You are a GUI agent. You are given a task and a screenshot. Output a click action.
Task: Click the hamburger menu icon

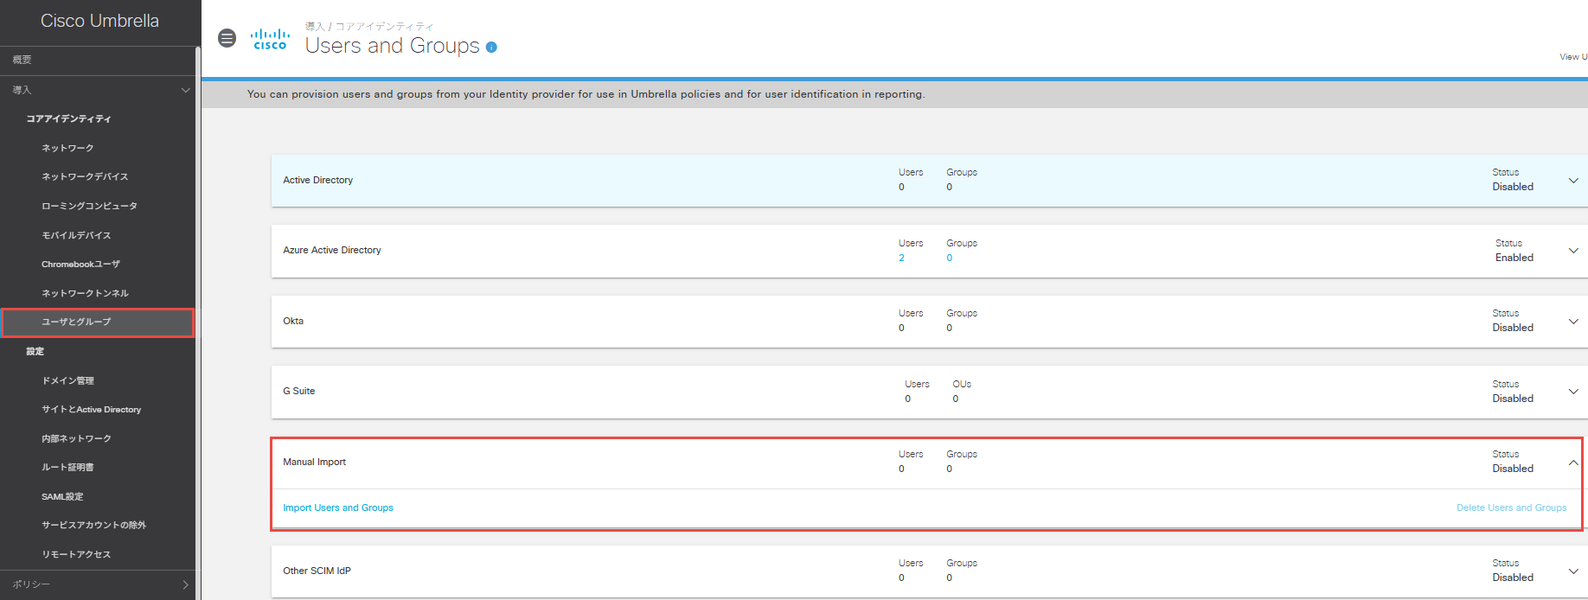[227, 38]
